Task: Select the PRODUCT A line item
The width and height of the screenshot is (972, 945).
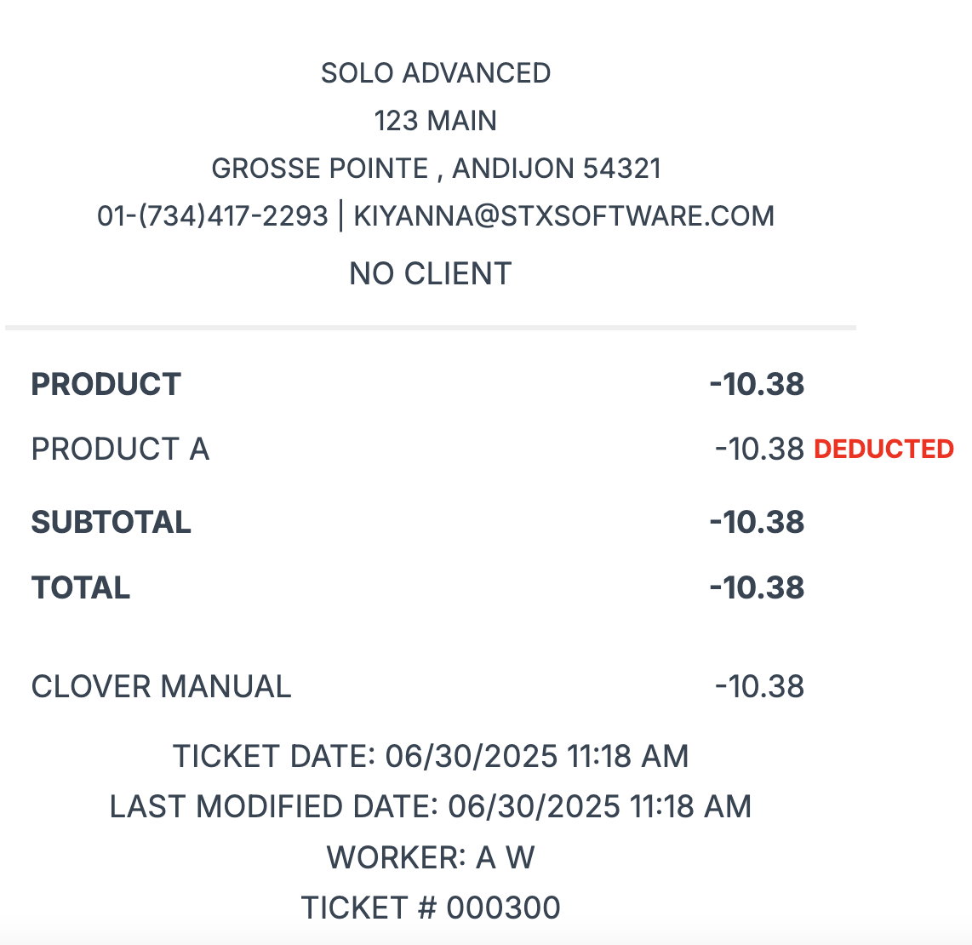Action: click(x=120, y=450)
